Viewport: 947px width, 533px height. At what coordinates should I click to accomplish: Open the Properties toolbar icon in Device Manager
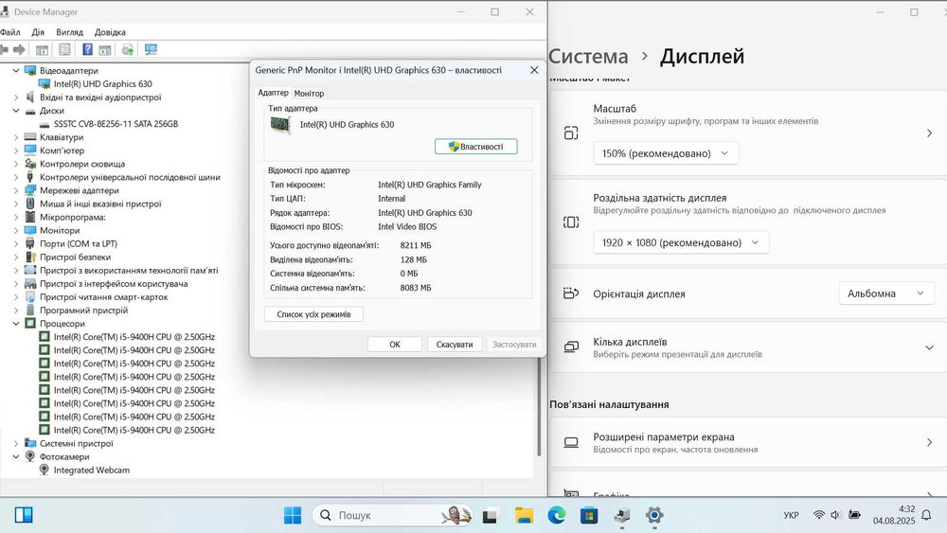(x=64, y=49)
